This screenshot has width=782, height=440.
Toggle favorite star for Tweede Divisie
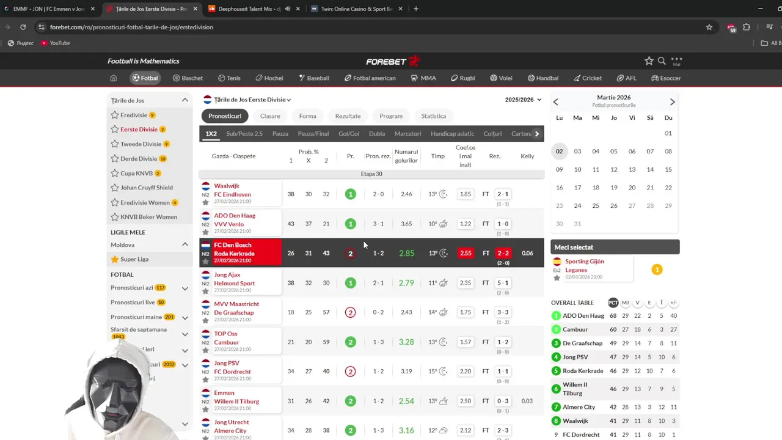point(114,144)
